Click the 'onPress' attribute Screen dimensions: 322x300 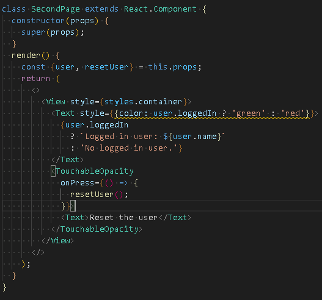point(77,183)
